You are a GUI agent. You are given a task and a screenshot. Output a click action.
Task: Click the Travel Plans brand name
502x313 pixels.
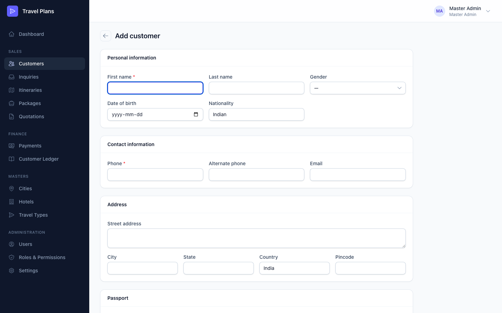coord(38,11)
